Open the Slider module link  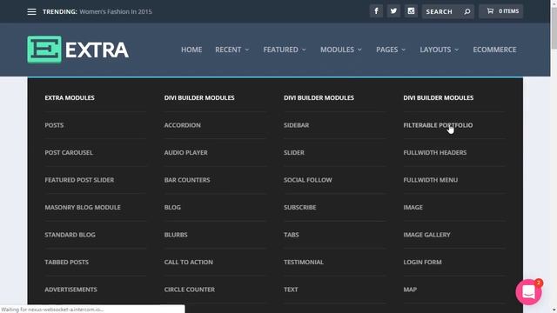click(x=294, y=153)
